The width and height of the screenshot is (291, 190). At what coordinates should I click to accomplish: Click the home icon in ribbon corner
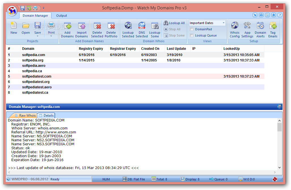coord(273,15)
